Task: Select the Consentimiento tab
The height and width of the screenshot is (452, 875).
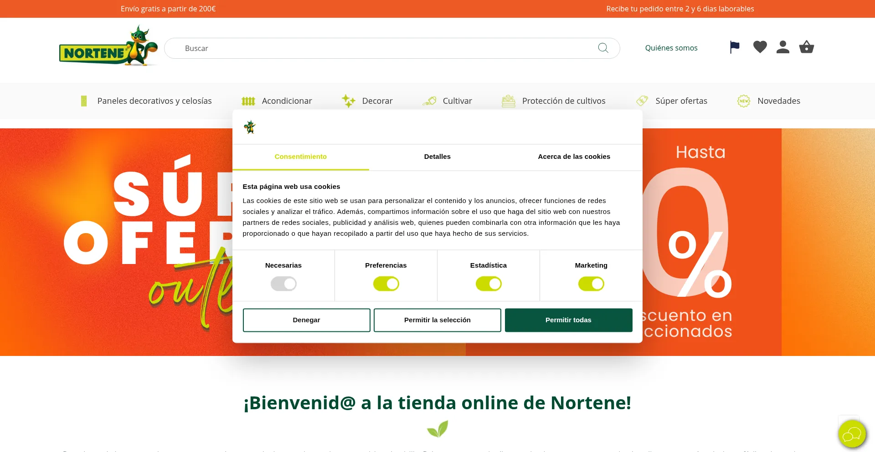Action: pyautogui.click(x=301, y=157)
